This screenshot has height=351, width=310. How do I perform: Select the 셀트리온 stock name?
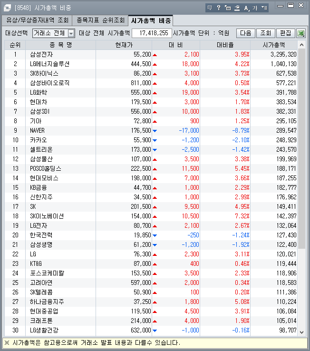pyautogui.click(x=41, y=149)
